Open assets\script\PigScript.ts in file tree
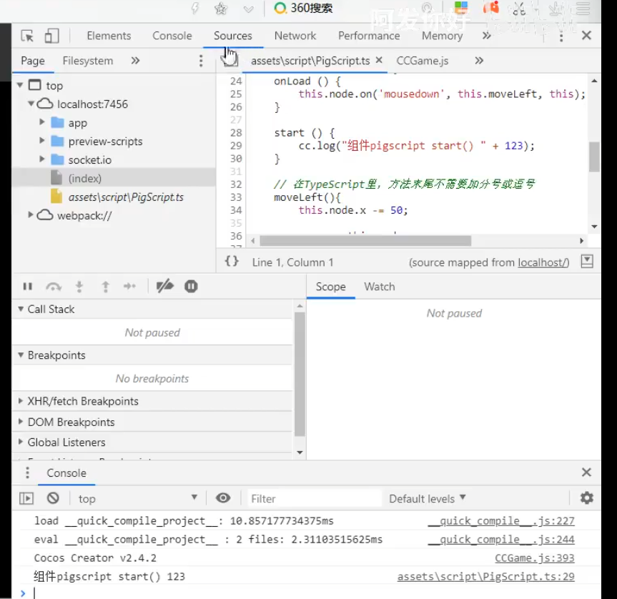The width and height of the screenshot is (617, 599). tap(126, 197)
